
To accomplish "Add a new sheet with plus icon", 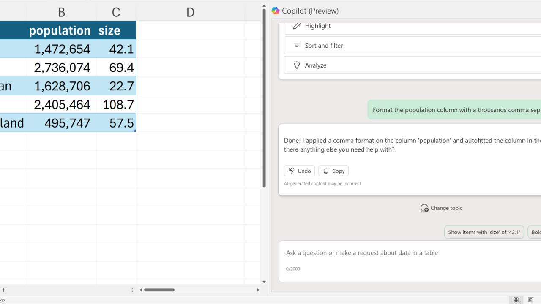I will (4, 290).
